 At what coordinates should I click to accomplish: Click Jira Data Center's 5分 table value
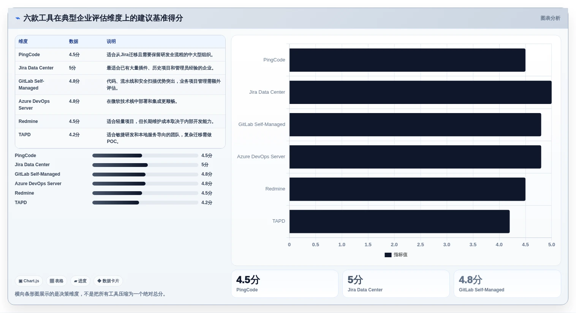point(72,68)
